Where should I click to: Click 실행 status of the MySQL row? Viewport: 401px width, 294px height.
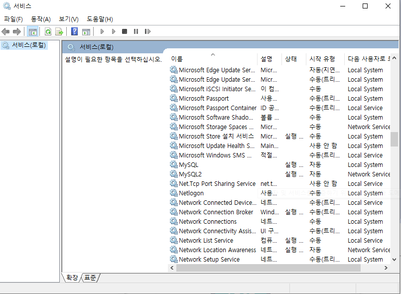pyautogui.click(x=294, y=165)
